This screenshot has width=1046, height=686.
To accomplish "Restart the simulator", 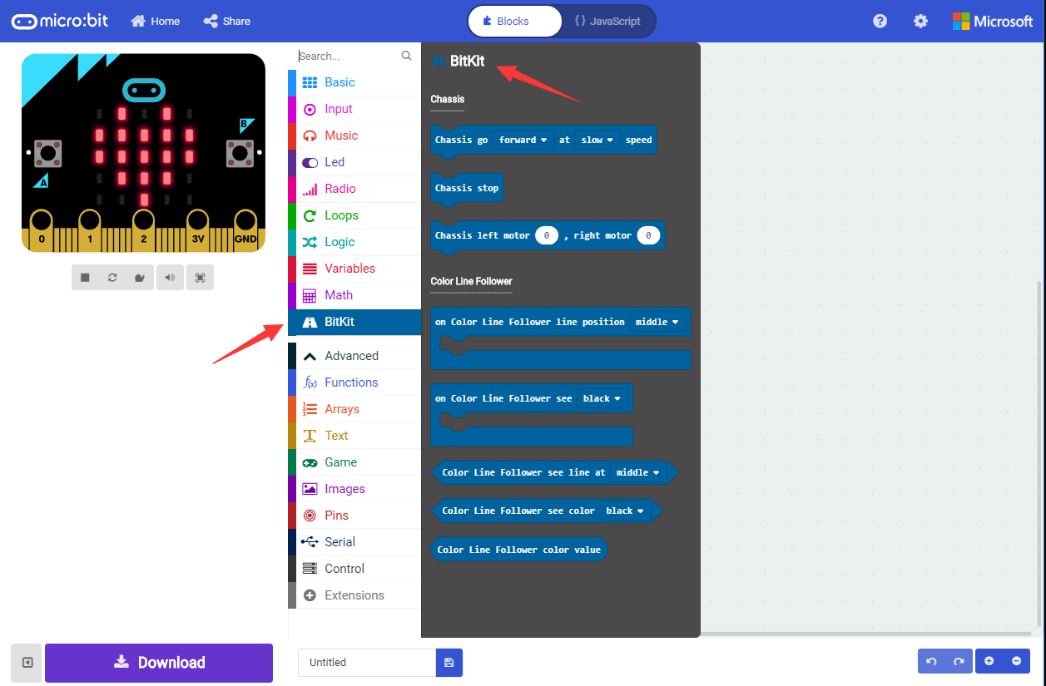I will (x=112, y=277).
